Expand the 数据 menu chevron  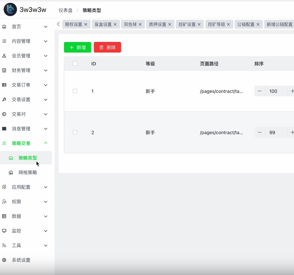(x=46, y=216)
